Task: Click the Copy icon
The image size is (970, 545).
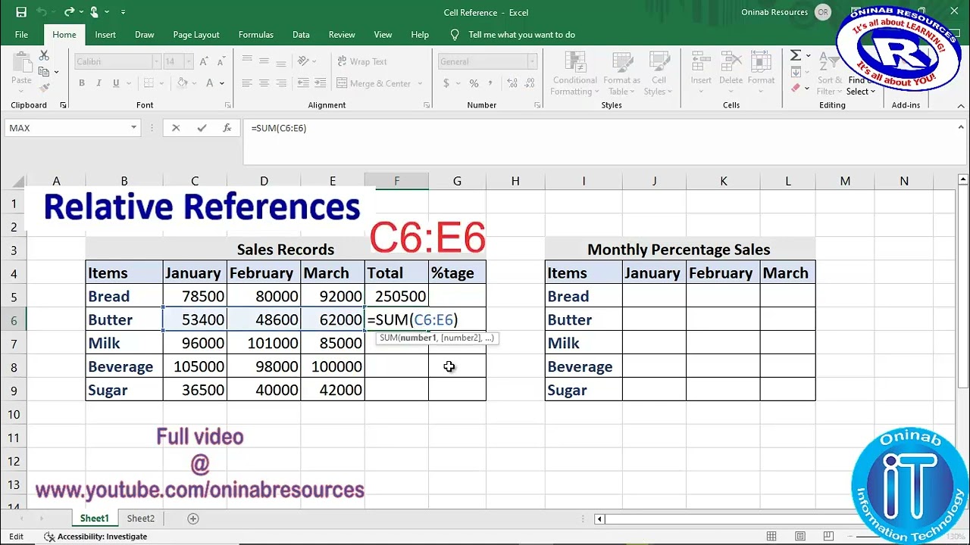Action: point(44,72)
